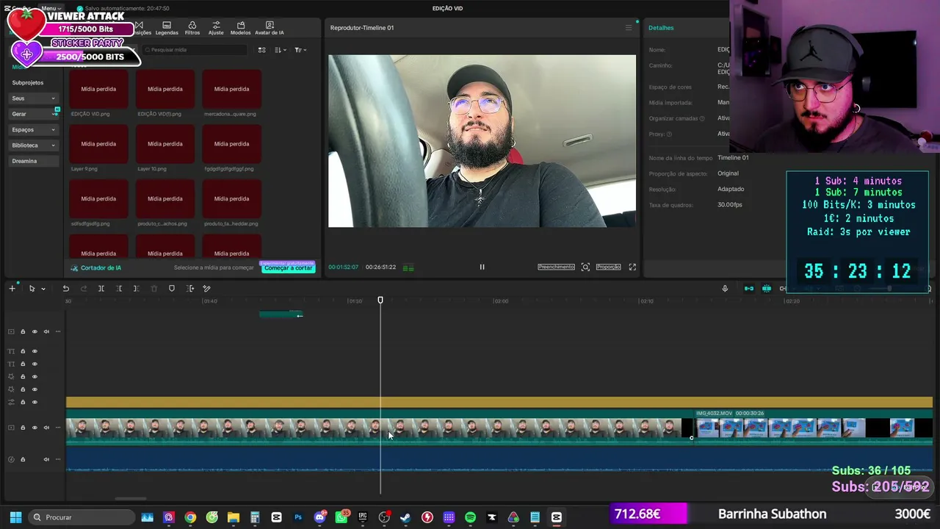Switch to the Ajuste tab
This screenshot has height=529, width=940.
tap(216, 28)
